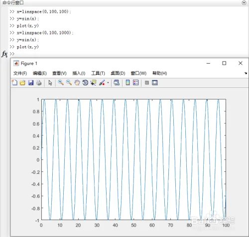Activate the Pan hand tool
Screen dimensions: 249x237
pyautogui.click(x=77, y=82)
